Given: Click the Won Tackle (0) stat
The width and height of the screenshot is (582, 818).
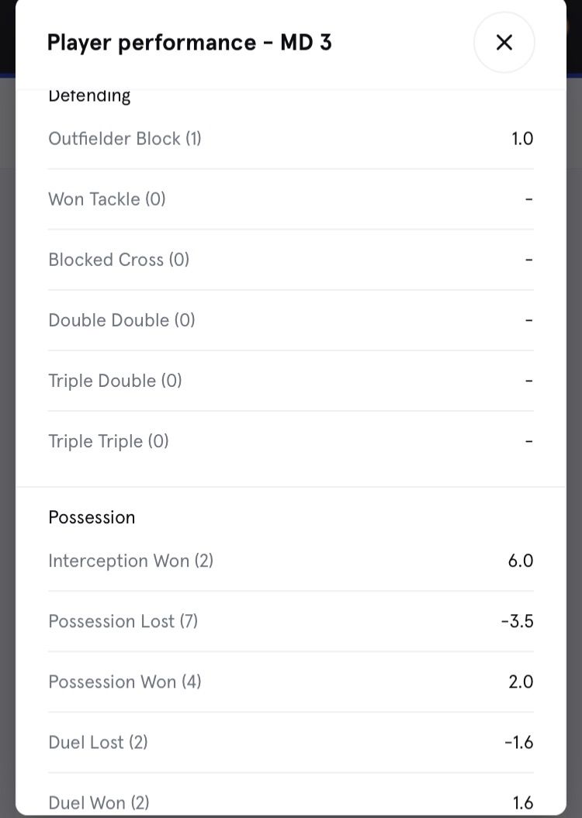Looking at the screenshot, I should pyautogui.click(x=107, y=199).
